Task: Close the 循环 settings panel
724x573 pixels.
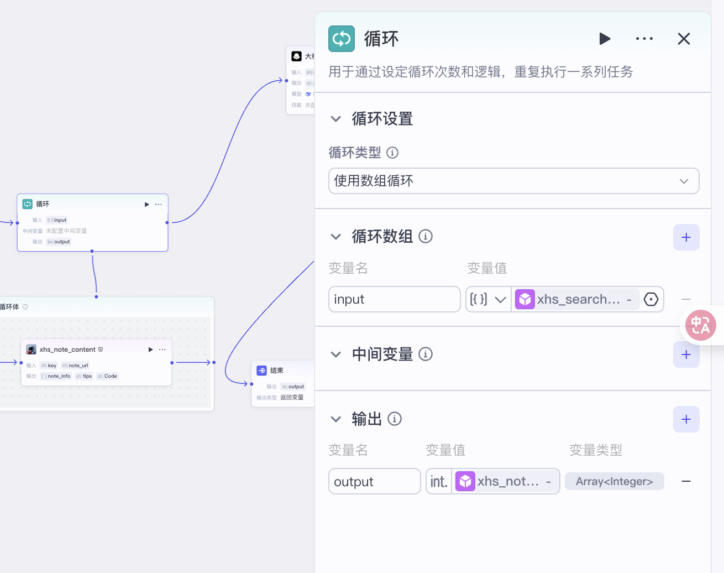Action: click(x=684, y=39)
